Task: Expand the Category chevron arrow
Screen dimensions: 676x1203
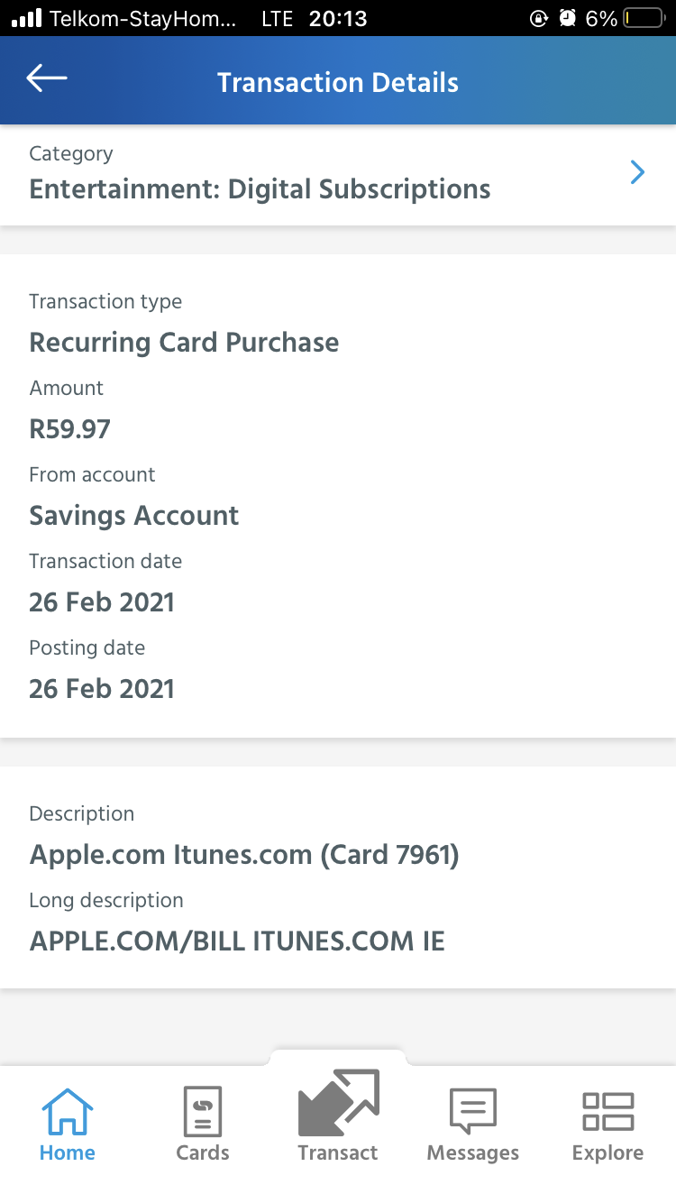Action: click(637, 172)
